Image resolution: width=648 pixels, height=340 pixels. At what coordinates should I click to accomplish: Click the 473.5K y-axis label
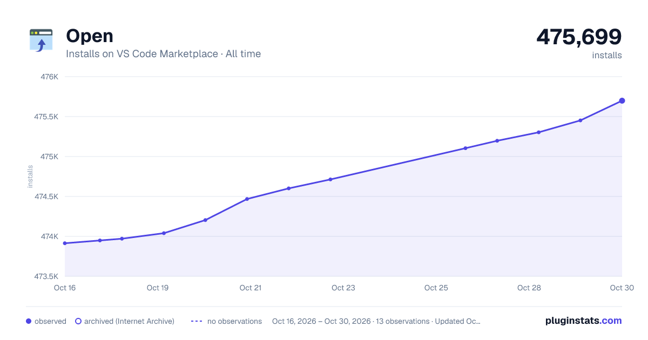coord(46,276)
